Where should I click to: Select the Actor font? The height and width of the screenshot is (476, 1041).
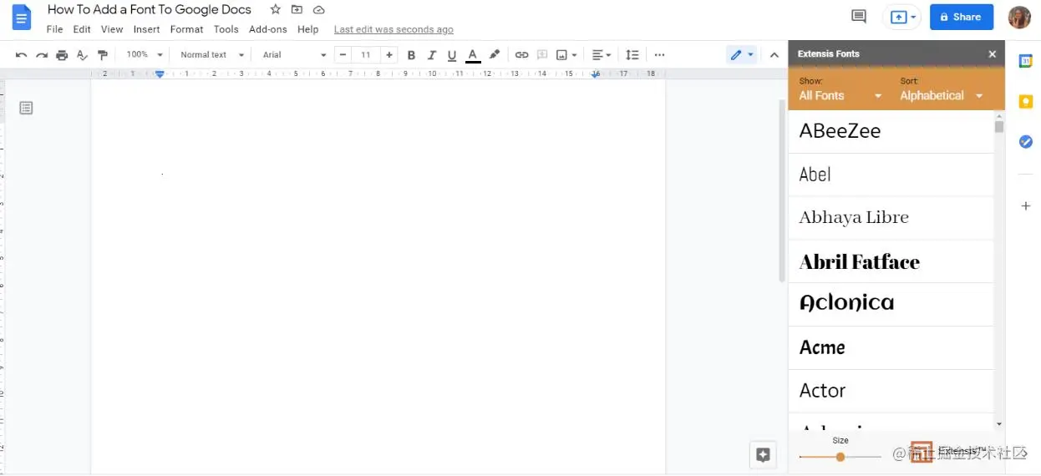coord(891,391)
